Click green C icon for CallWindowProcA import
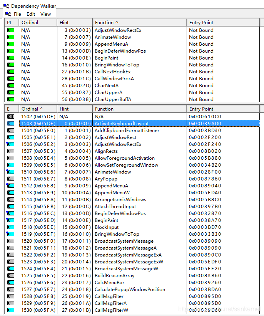This screenshot has height=316, width=264. tap(11, 79)
